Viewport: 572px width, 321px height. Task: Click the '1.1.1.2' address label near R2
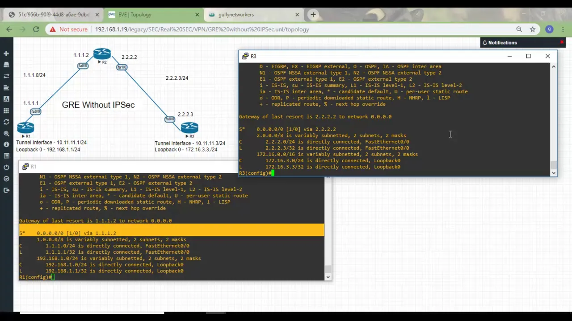81,55
